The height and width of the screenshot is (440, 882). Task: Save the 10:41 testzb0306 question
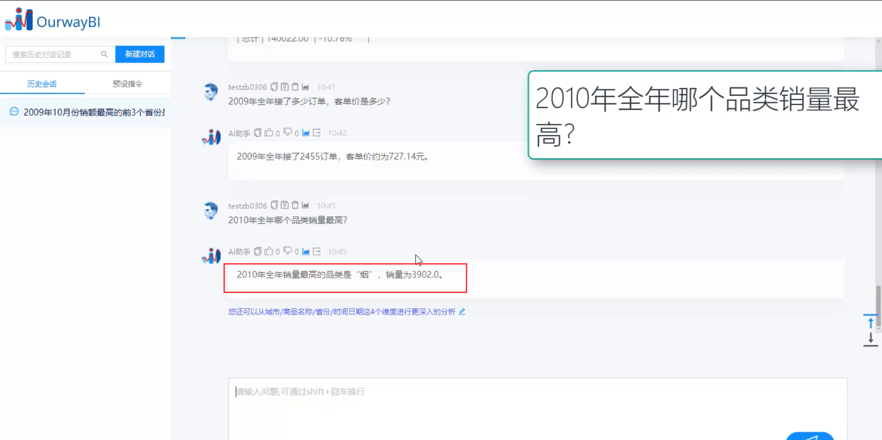click(x=285, y=87)
